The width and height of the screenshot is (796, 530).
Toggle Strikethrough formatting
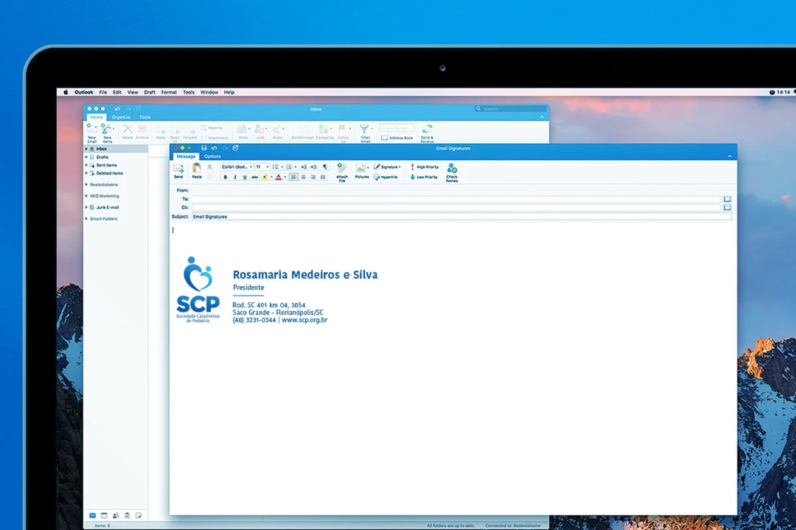tap(255, 177)
